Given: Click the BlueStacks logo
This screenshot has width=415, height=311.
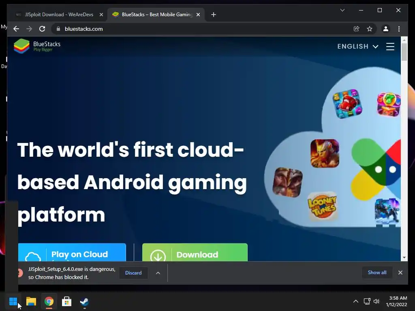Looking at the screenshot, I should point(37,46).
